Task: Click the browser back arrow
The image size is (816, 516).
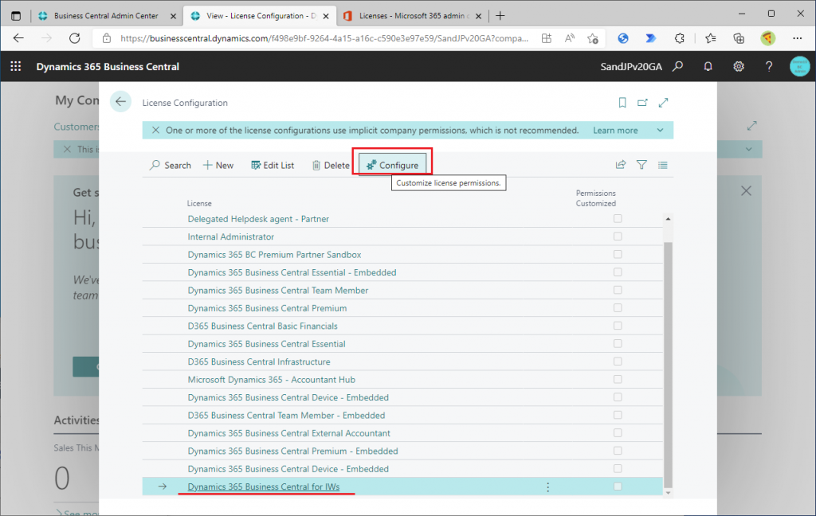Action: coord(19,38)
